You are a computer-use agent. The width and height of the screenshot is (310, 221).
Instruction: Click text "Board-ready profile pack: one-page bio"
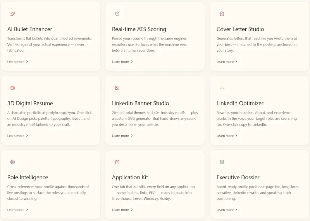click(x=248, y=187)
